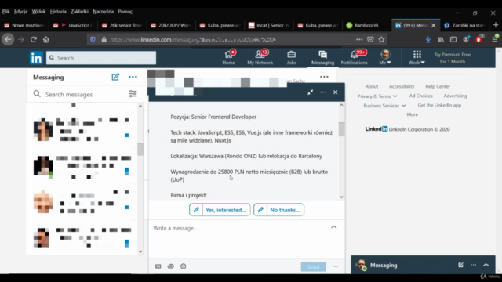Open the emoji picker in message toolbar
This screenshot has width=502, height=282.
[x=183, y=266]
